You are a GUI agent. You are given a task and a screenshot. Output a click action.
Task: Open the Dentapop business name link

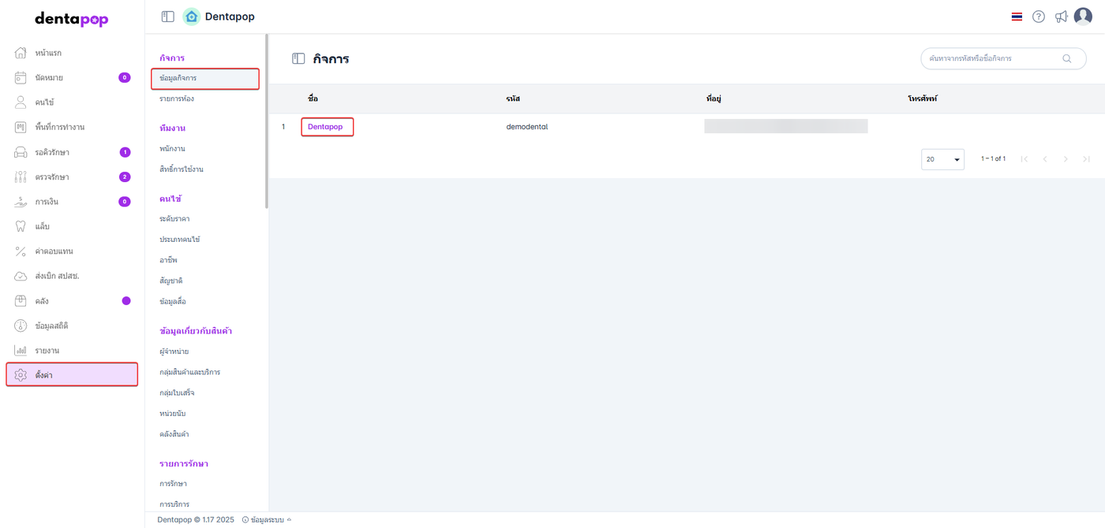pyautogui.click(x=325, y=127)
